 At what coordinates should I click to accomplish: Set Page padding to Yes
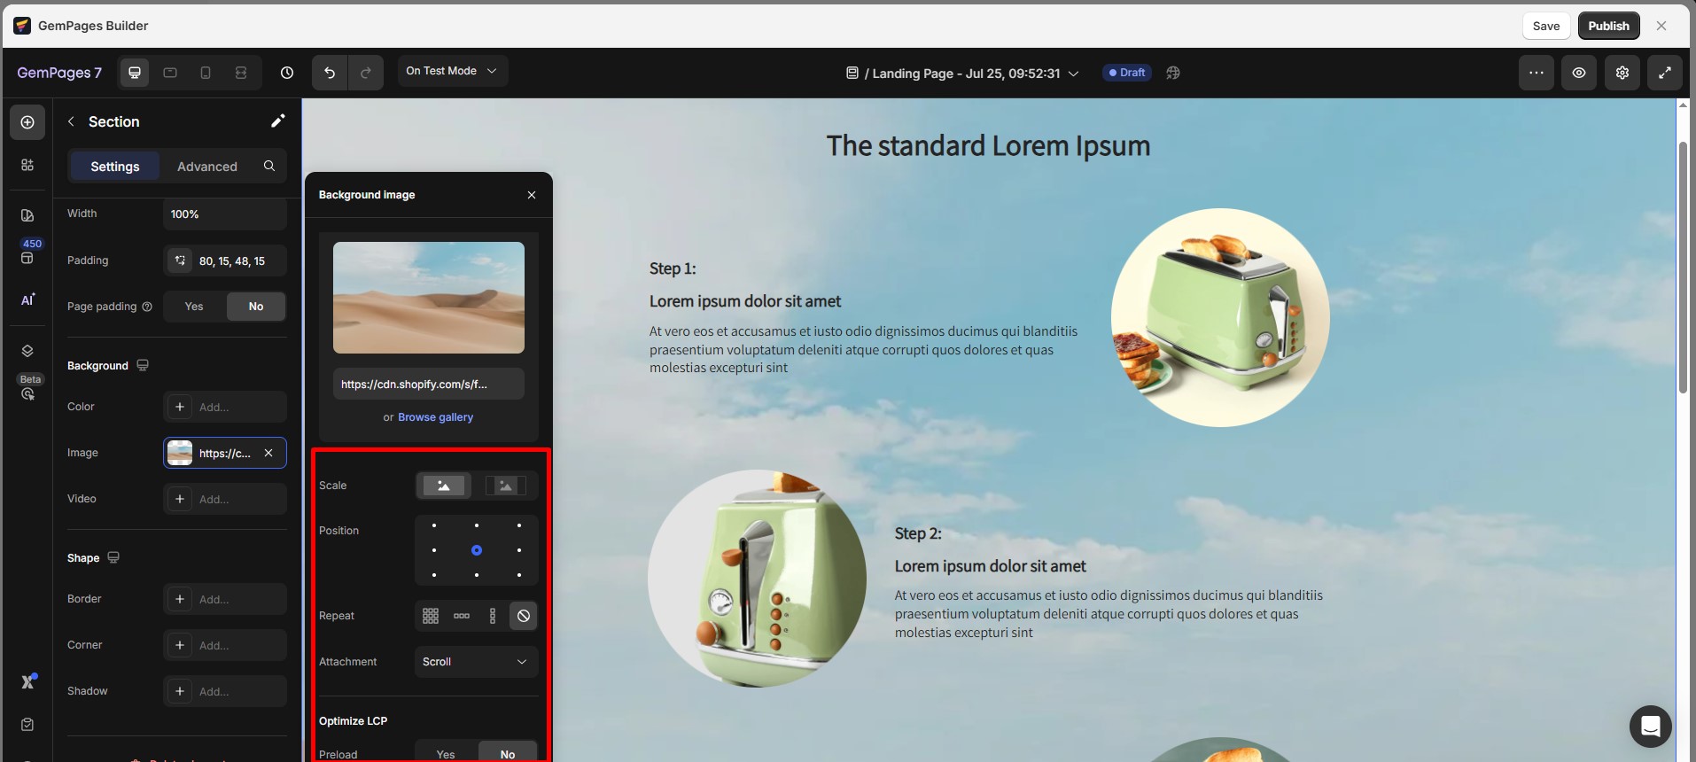tap(194, 307)
